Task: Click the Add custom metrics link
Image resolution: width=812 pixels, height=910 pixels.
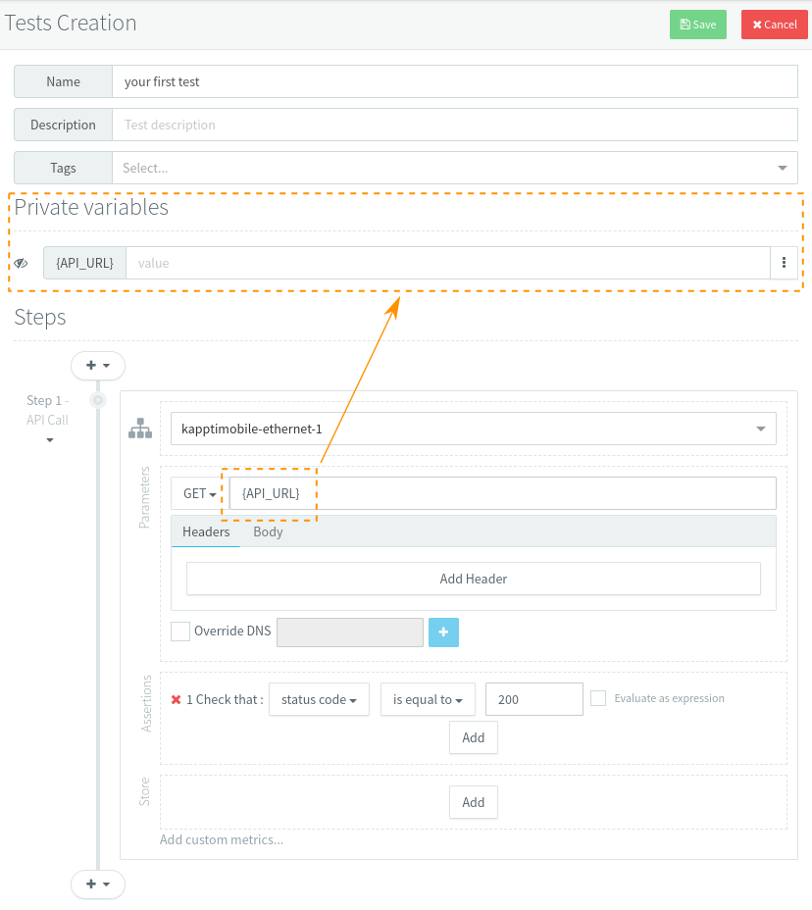Action: (x=222, y=839)
